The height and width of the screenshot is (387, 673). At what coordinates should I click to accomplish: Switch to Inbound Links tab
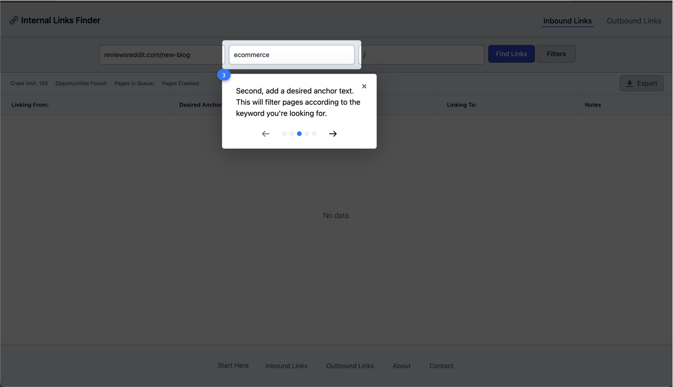(567, 21)
